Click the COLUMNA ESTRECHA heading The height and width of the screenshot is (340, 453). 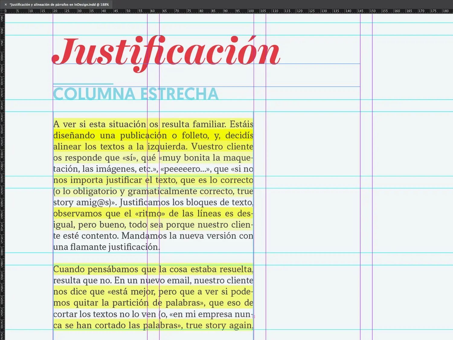[x=136, y=94]
